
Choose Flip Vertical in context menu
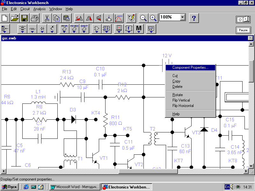pos(190,100)
